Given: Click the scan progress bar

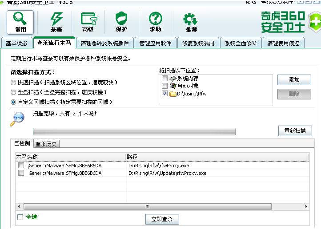Looking at the screenshot, I should coord(134,131).
